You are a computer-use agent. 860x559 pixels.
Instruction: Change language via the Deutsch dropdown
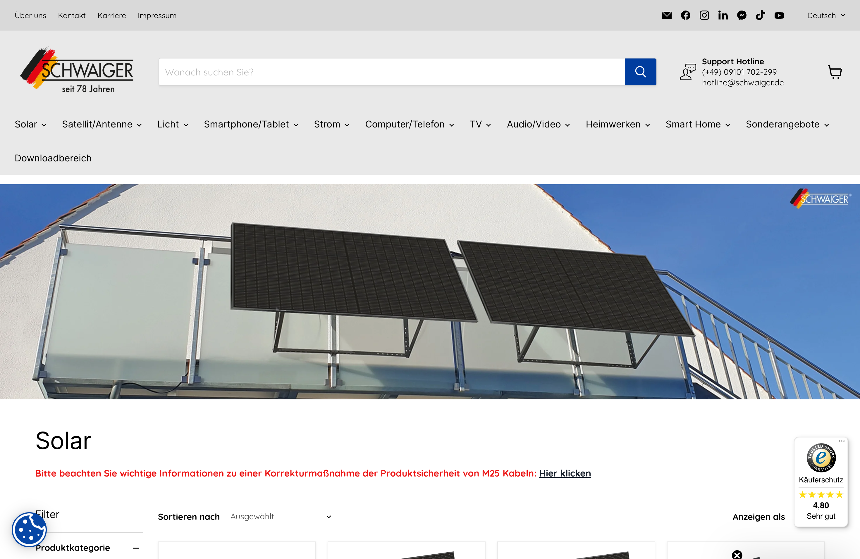coord(826,15)
